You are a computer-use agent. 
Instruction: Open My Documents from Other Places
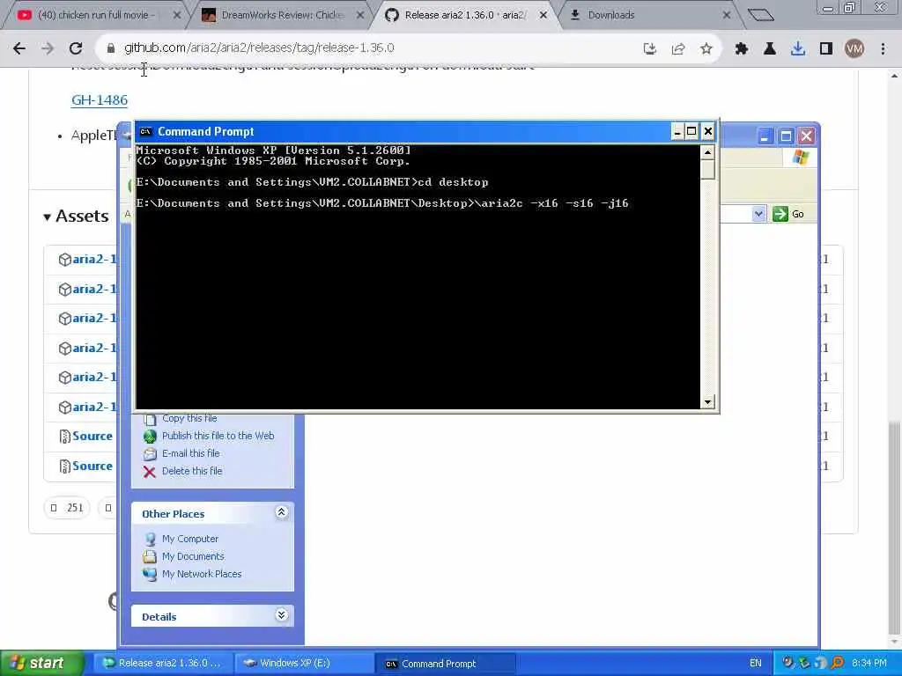pyautogui.click(x=193, y=556)
